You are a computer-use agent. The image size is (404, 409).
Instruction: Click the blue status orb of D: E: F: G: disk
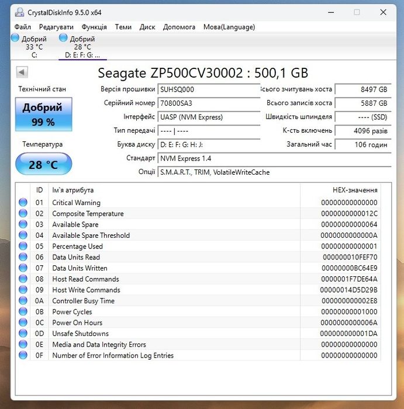[x=63, y=37]
